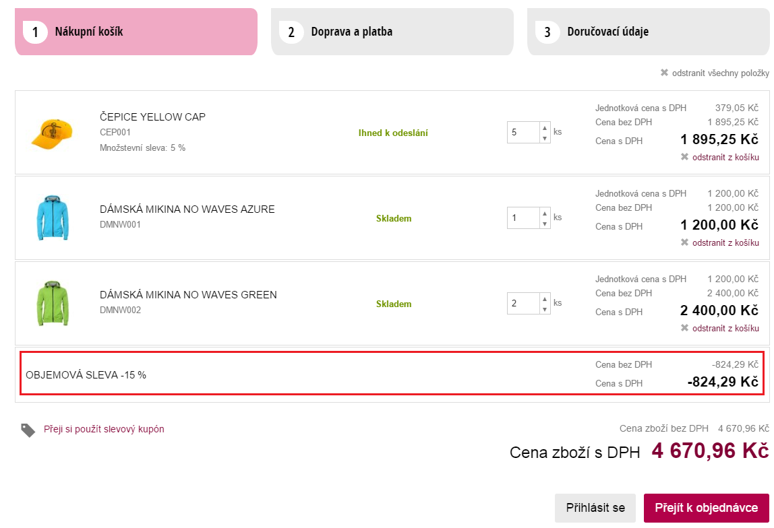This screenshot has width=774, height=528.
Task: Open the Přeji si použít slevový kupón link
Action: pos(104,429)
